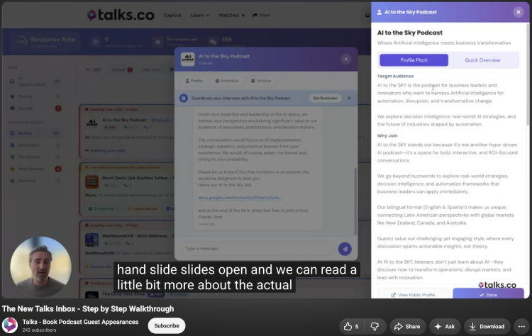
Task: Open the Profile tab in chat modal
Action: (194, 81)
